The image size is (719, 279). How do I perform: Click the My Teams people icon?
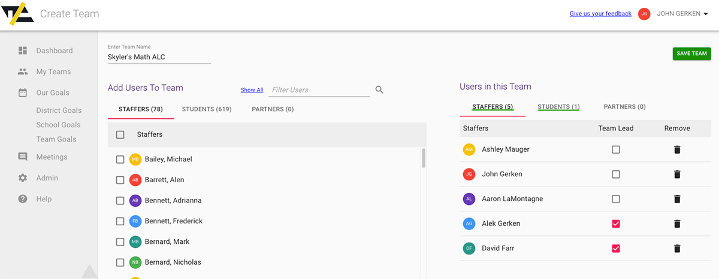click(x=23, y=72)
